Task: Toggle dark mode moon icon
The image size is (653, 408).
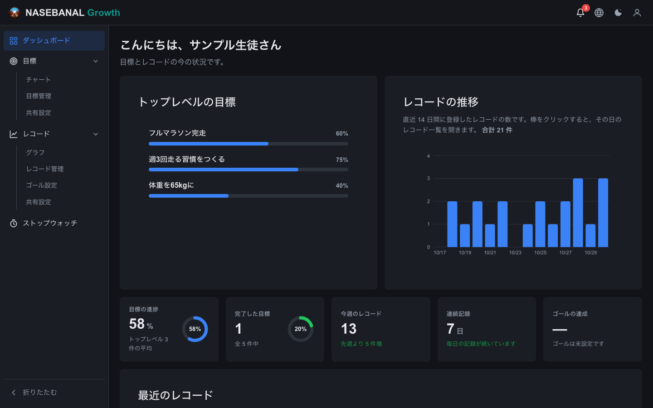Action: pos(618,13)
